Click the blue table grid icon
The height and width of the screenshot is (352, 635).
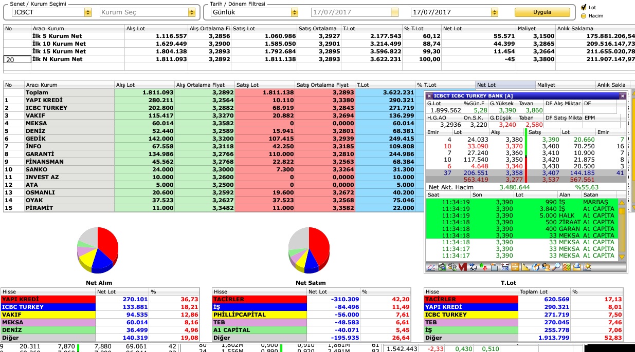pyautogui.click(x=504, y=267)
